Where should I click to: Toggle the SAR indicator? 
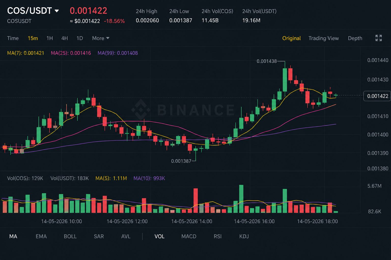tap(99, 236)
